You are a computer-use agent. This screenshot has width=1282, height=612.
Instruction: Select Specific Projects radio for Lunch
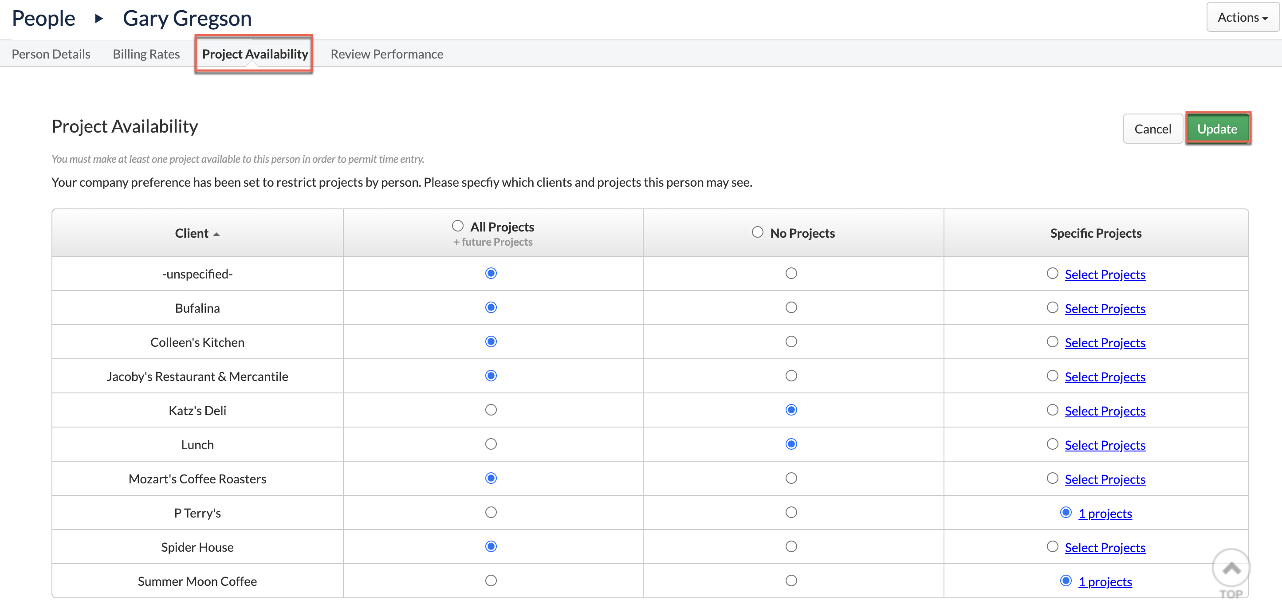(x=1052, y=444)
